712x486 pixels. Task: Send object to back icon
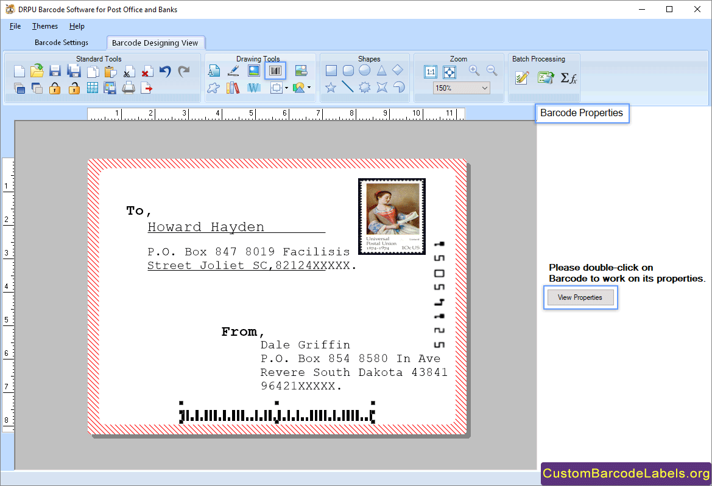[37, 88]
